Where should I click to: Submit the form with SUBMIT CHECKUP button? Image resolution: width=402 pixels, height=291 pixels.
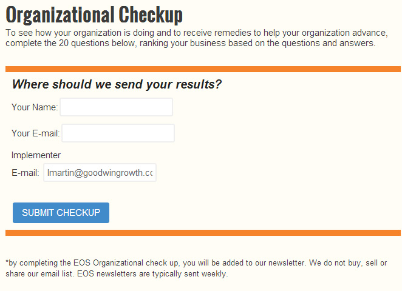(x=61, y=213)
